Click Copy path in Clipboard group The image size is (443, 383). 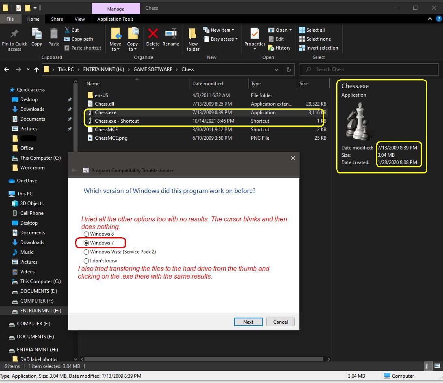78,39
